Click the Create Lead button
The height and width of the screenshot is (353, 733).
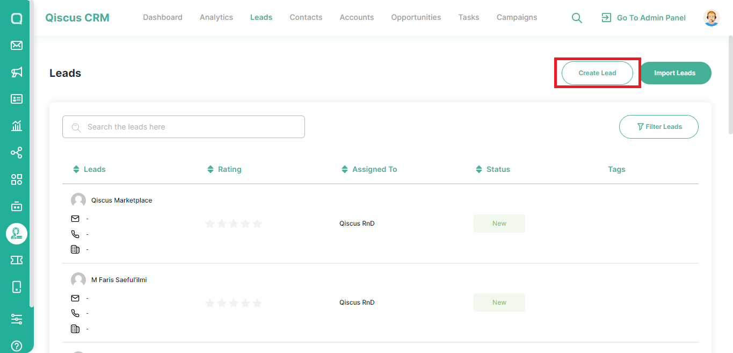(x=597, y=73)
